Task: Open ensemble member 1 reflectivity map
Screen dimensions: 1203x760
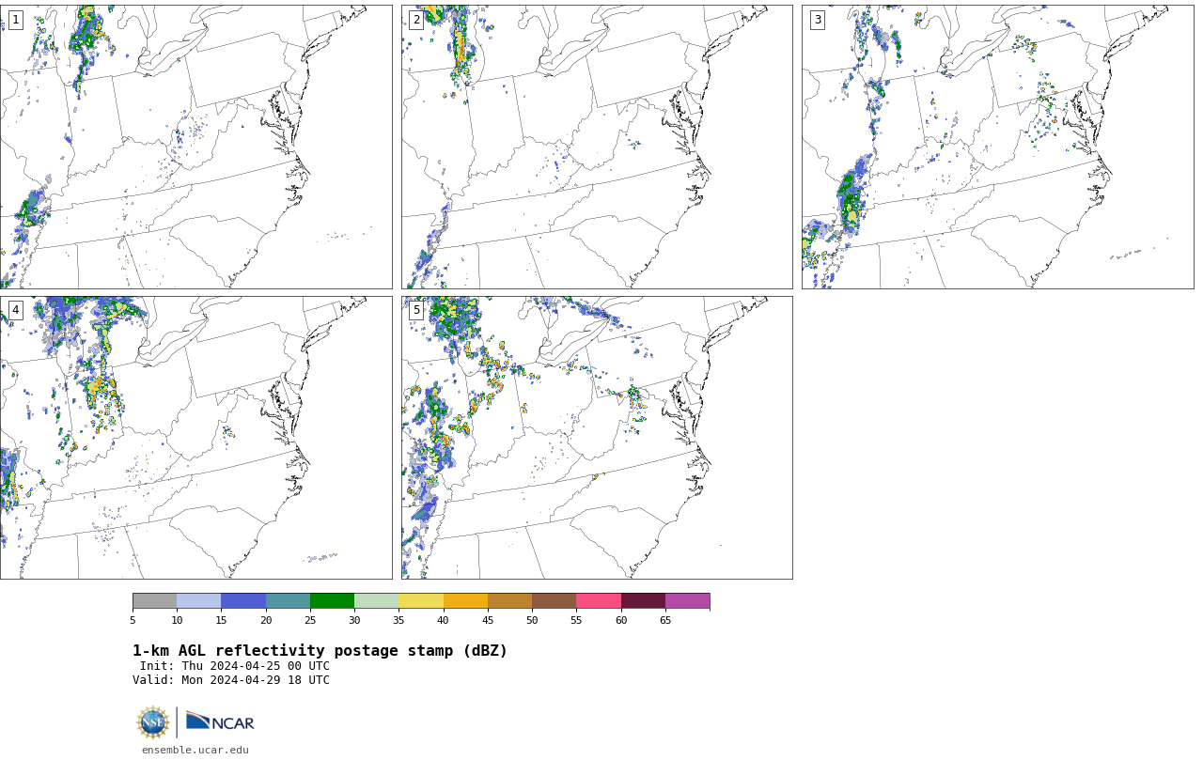Action: 195,147
